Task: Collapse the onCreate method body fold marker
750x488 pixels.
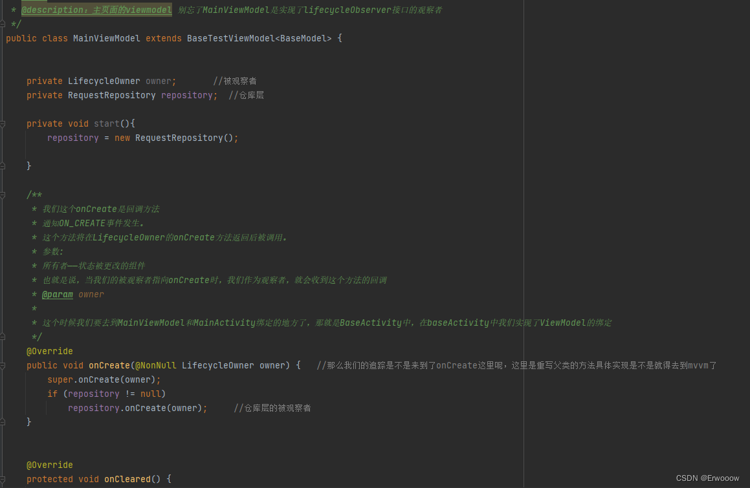Action: [3, 365]
